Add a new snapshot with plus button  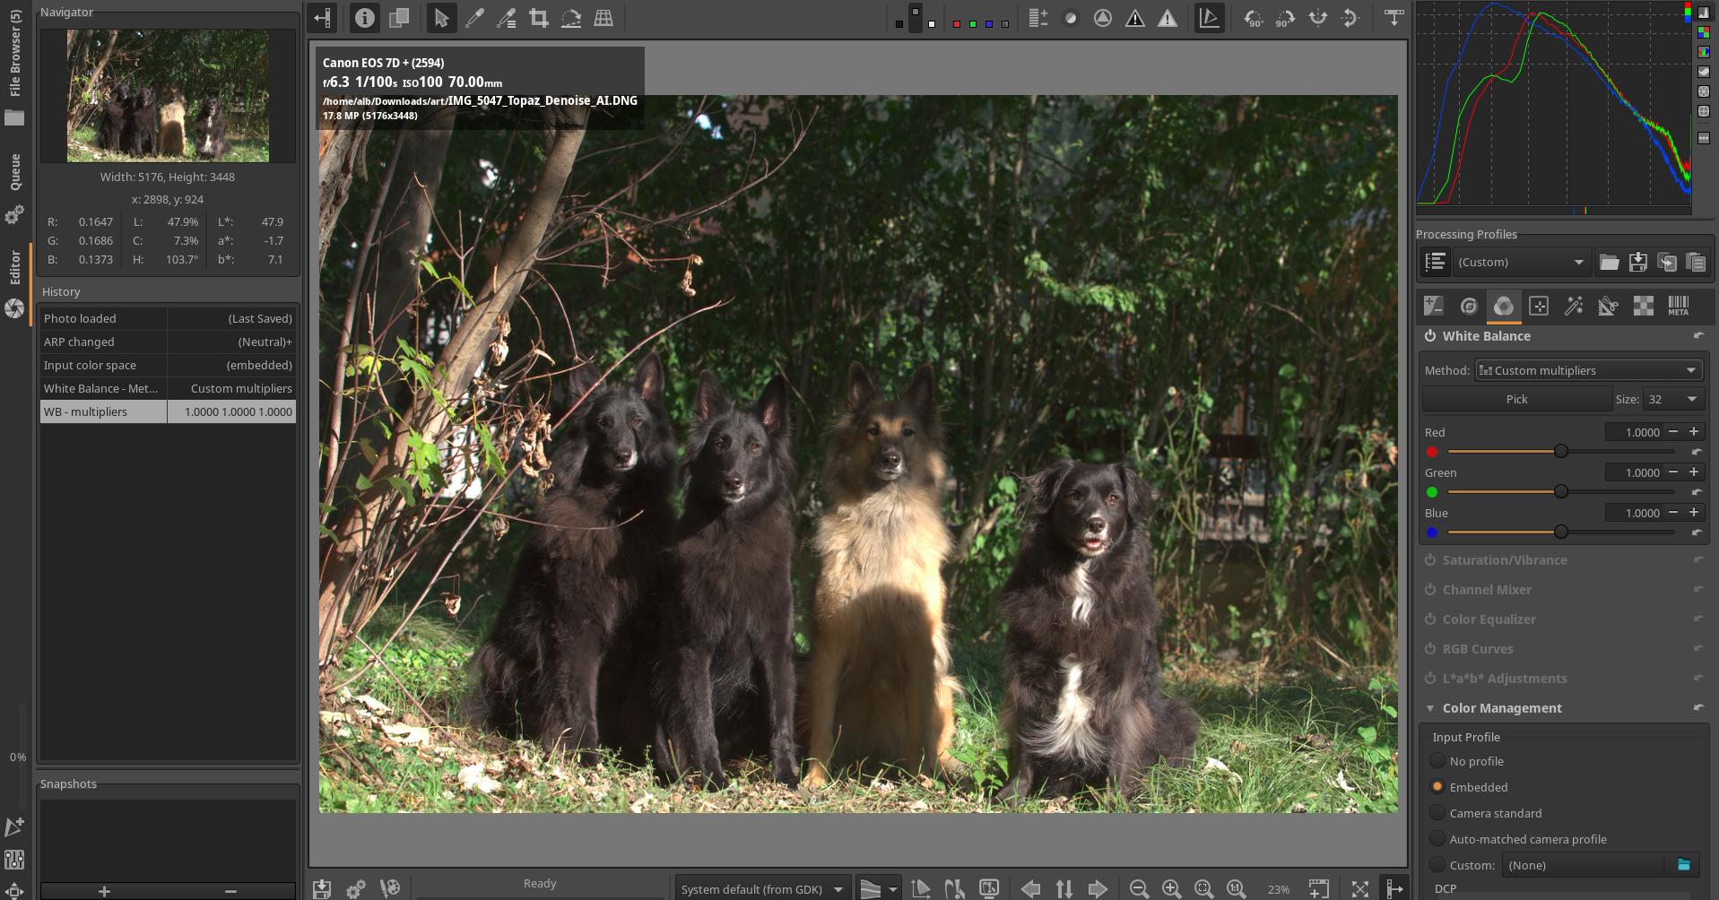click(104, 891)
